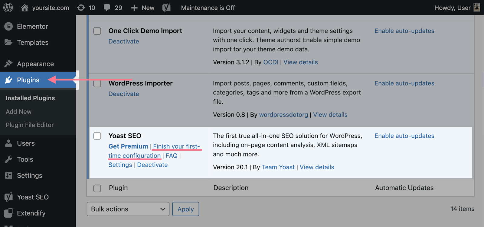Click the Appearance paintbrush icon
This screenshot has width=484, height=227.
[x=8, y=64]
